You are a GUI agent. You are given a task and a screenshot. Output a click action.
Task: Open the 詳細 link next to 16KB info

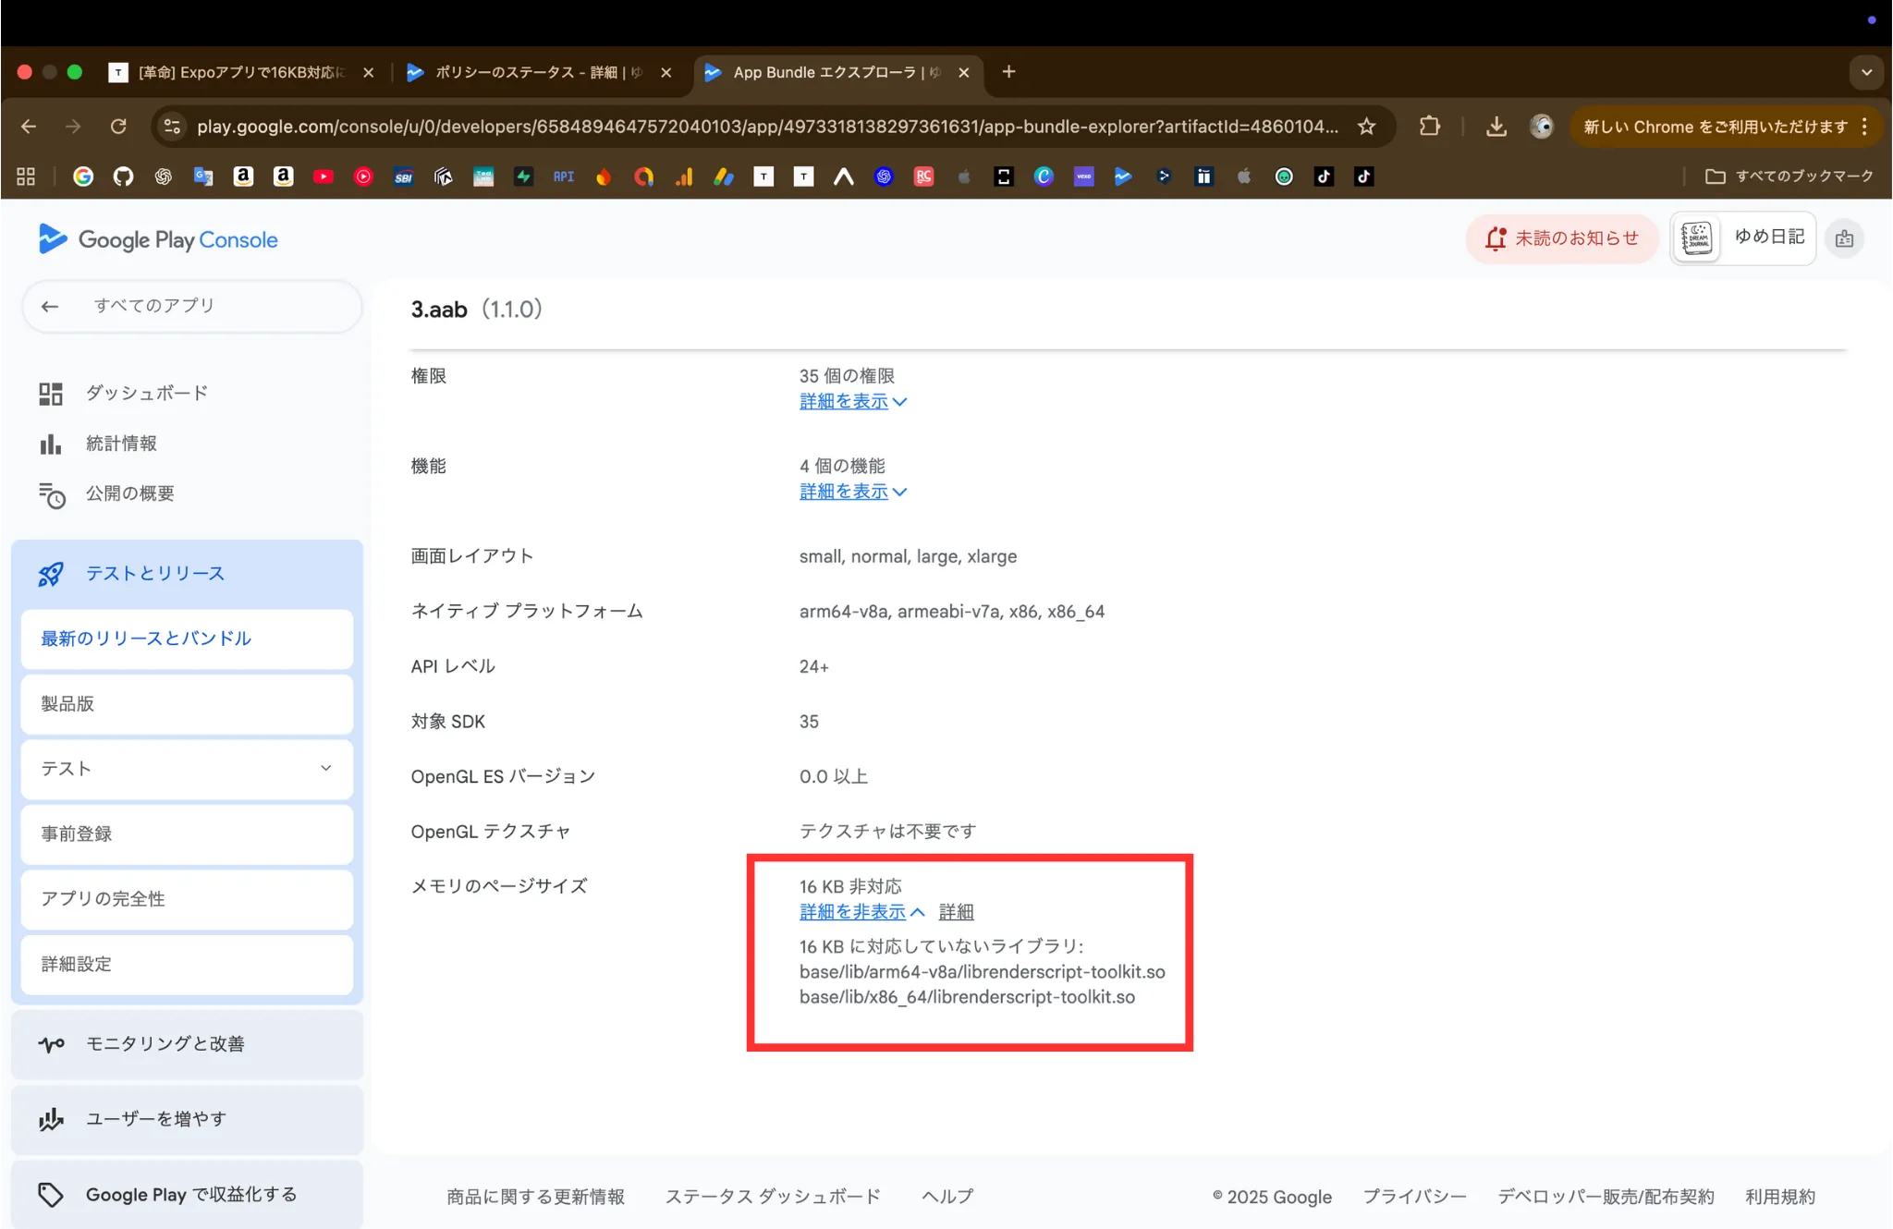[x=957, y=911]
